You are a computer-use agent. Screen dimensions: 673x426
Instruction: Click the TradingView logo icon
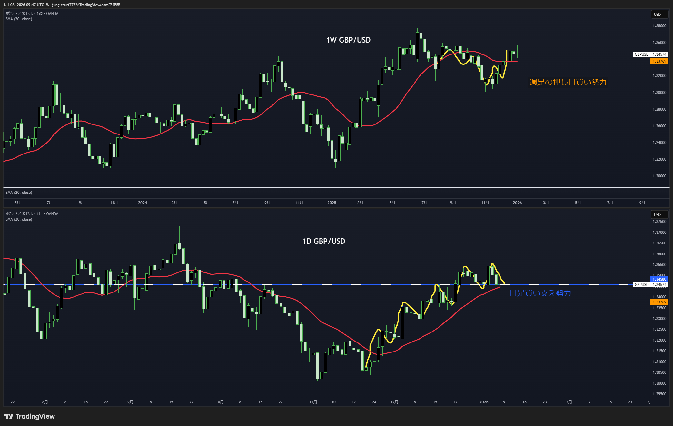[9, 416]
